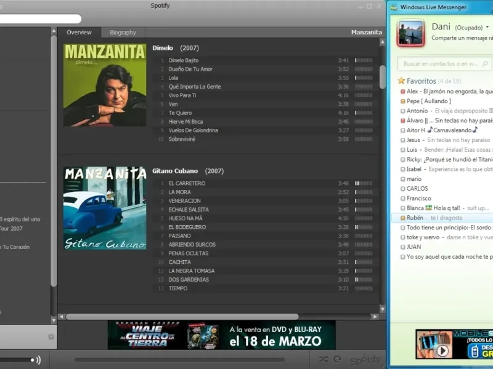Open the Dímelo album title
This screenshot has width=493, height=369.
click(163, 48)
